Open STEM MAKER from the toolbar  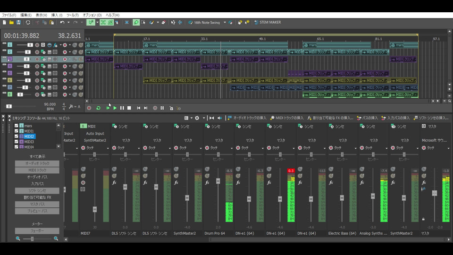tap(267, 22)
